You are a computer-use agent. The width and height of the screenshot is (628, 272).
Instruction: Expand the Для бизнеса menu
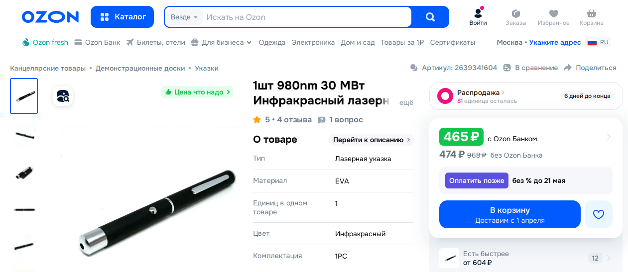(222, 42)
